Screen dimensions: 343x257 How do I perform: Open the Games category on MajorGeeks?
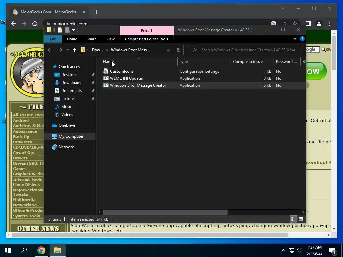point(20,169)
